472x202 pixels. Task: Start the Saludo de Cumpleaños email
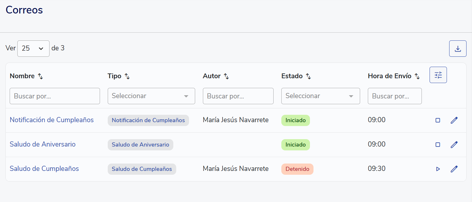tap(438, 169)
